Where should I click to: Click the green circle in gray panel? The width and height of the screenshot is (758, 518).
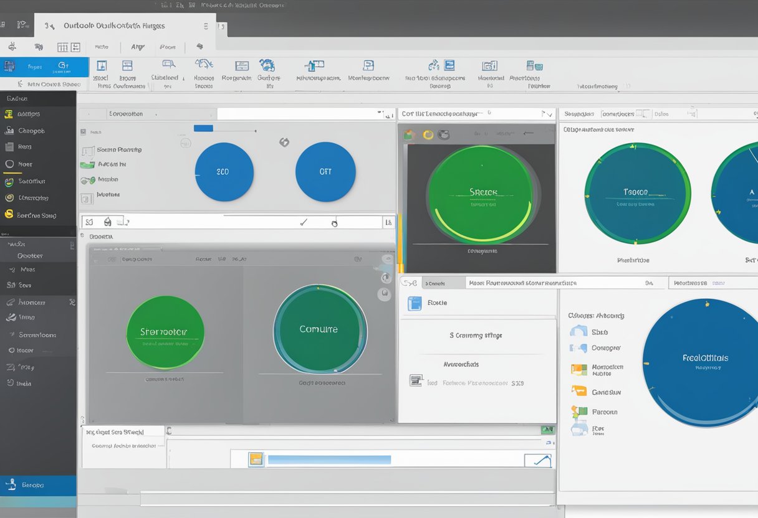click(x=165, y=332)
